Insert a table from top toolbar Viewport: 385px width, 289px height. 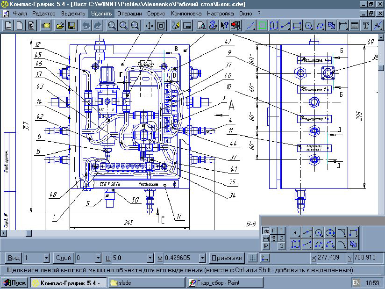(x=355, y=26)
